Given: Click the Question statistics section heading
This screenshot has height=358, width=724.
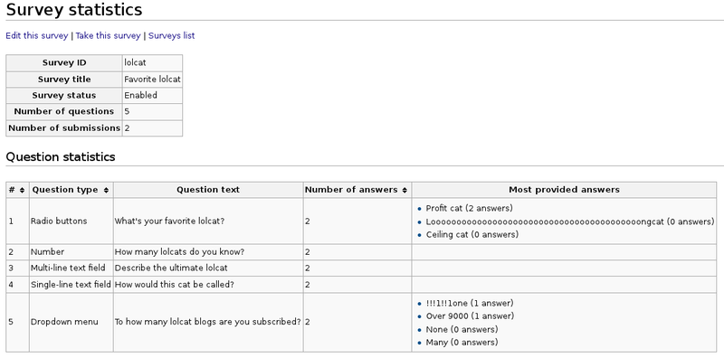Looking at the screenshot, I should click(x=61, y=157).
